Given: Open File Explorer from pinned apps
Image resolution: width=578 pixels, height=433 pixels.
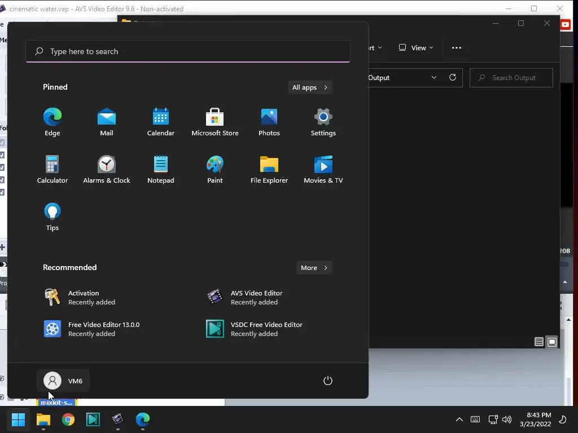Looking at the screenshot, I should point(269,169).
